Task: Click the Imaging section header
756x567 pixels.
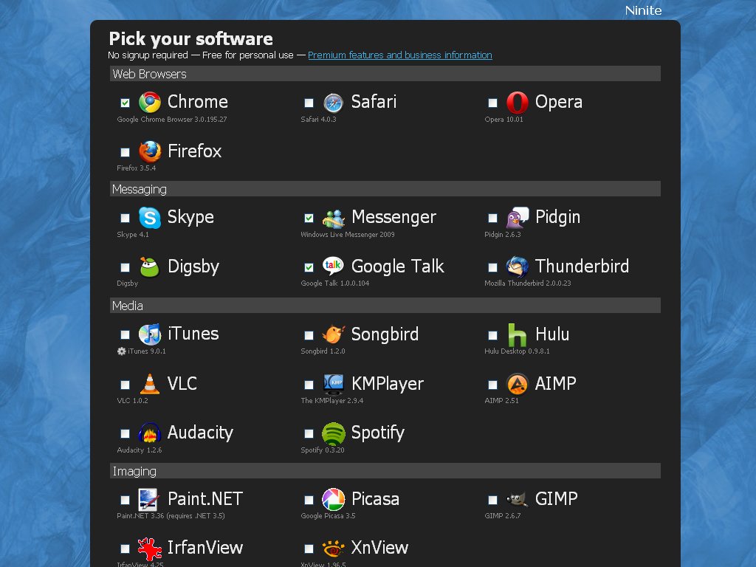Action: [x=385, y=471]
